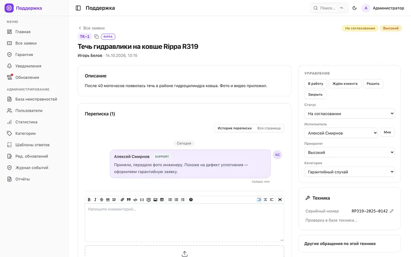
Task: Click Решить button
Action: 373,84
